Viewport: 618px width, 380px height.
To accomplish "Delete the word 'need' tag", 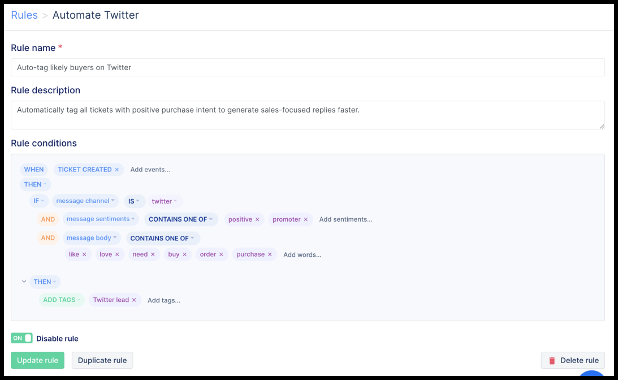I will (x=153, y=254).
